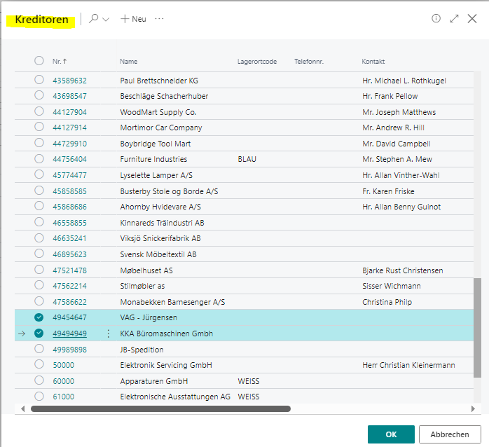This screenshot has height=447, width=489.
Task: Sort by the Nr. column header
Action: (x=60, y=62)
